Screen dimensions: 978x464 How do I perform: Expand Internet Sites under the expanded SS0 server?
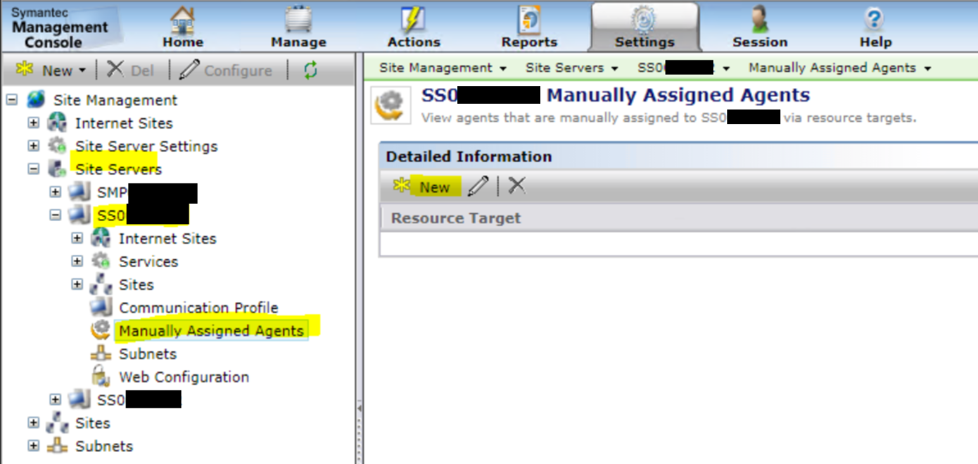pos(77,238)
